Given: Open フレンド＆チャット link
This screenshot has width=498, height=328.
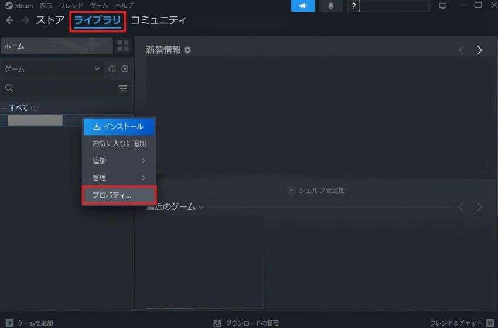Looking at the screenshot, I should click(456, 323).
